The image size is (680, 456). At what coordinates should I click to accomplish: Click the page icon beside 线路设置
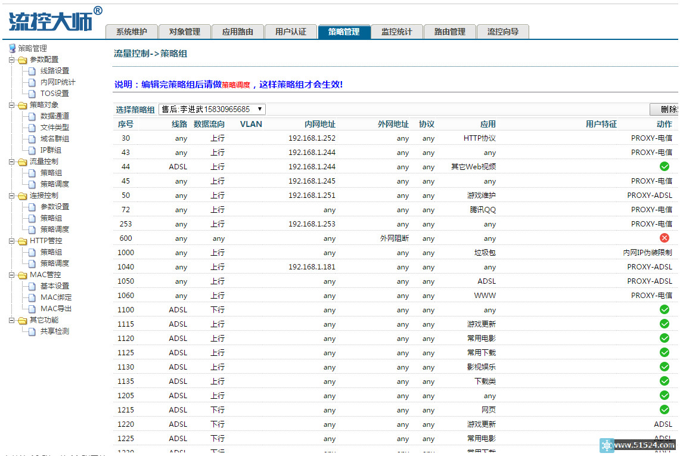32,71
